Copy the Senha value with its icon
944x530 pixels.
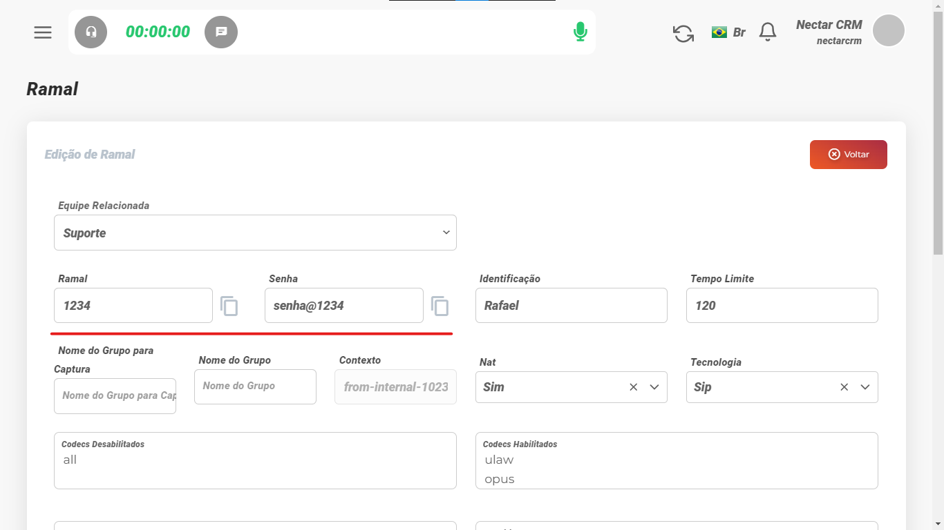click(x=440, y=306)
